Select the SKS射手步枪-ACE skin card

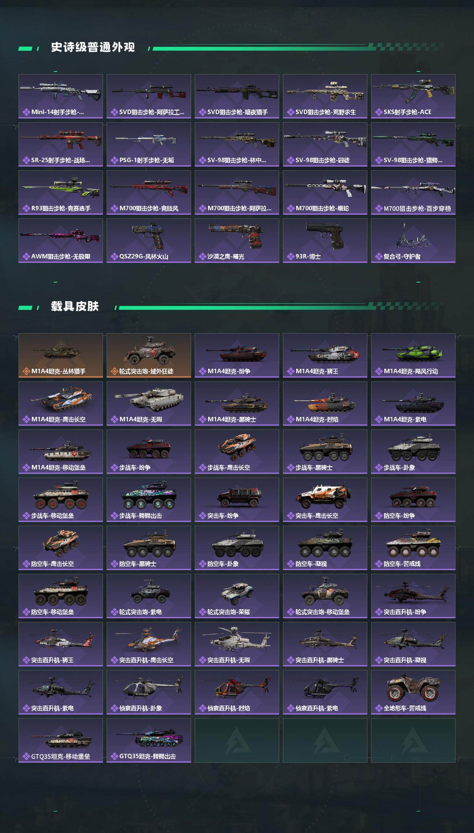click(x=413, y=96)
